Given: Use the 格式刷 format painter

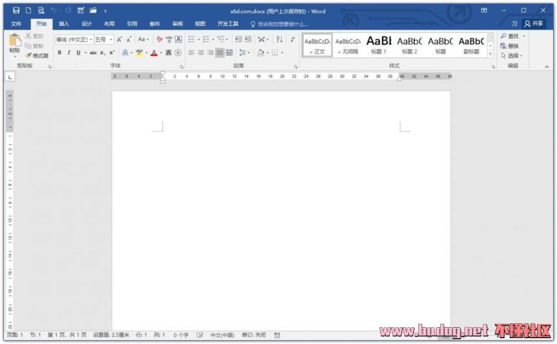Looking at the screenshot, I should tap(36, 56).
